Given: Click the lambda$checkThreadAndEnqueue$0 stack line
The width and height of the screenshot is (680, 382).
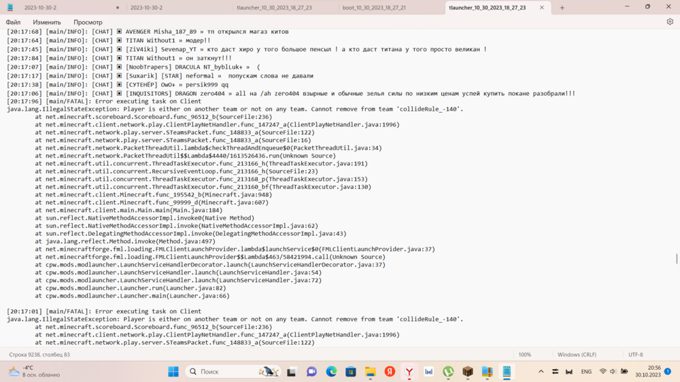Looking at the screenshot, I should [209, 148].
